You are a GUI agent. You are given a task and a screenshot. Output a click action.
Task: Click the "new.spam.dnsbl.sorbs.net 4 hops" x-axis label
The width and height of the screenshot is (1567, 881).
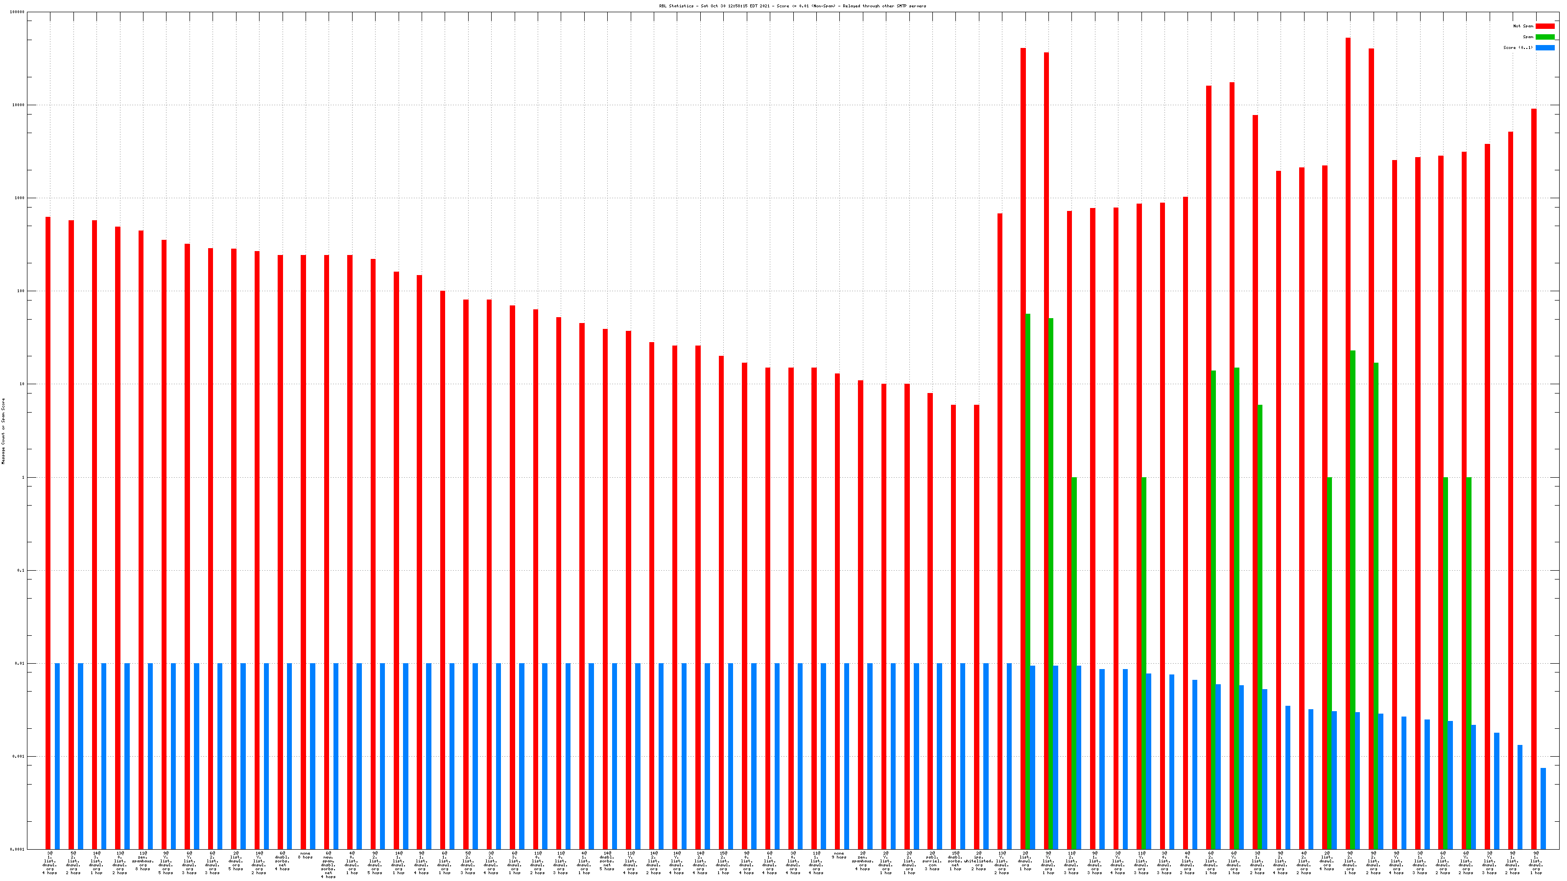coord(329,864)
